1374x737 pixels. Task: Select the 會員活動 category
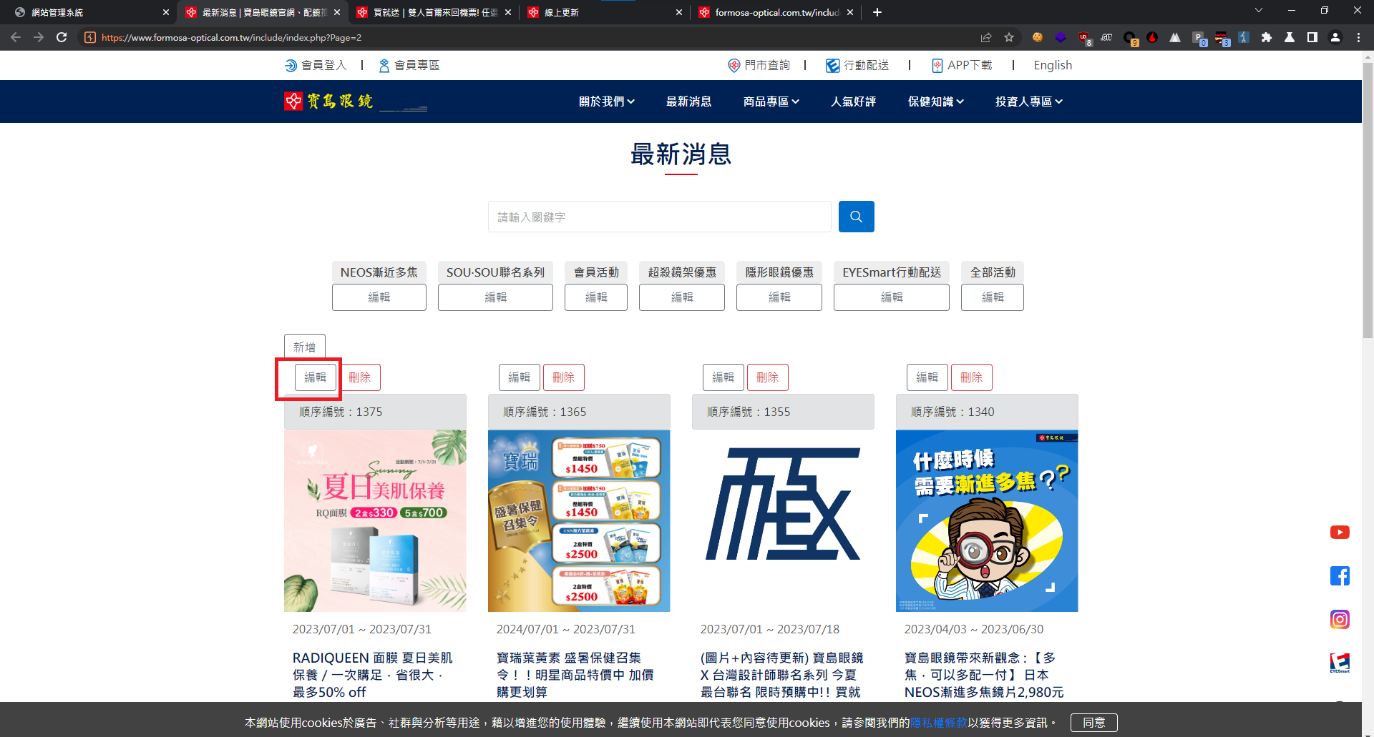click(596, 272)
